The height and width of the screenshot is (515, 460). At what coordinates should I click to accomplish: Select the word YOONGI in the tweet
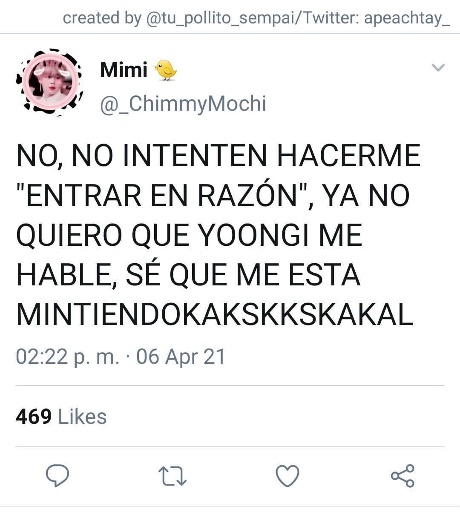[254, 236]
